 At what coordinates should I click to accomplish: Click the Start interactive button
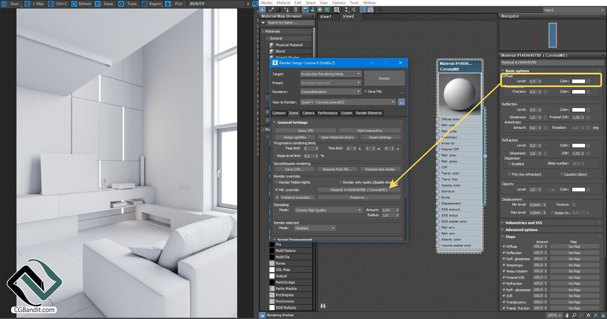369,130
